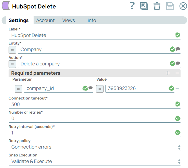Open suggestion bubble for company_id parameter

[91, 88]
